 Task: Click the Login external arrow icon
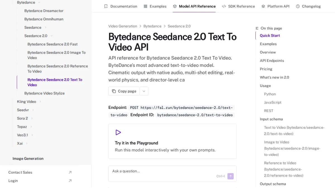(70, 181)
